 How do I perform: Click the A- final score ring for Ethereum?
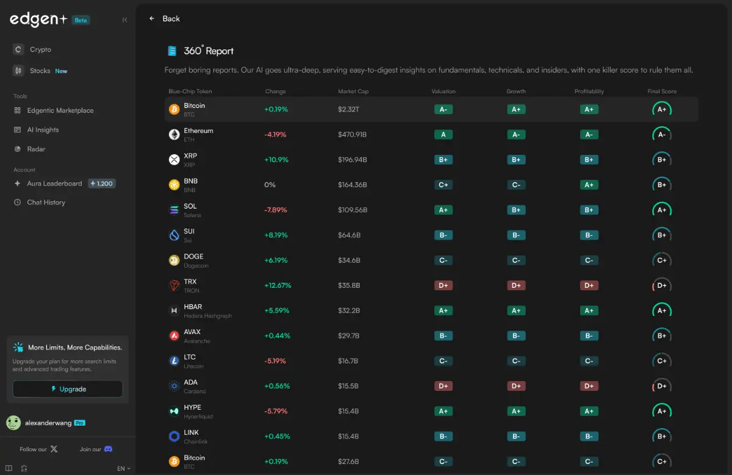tap(662, 135)
